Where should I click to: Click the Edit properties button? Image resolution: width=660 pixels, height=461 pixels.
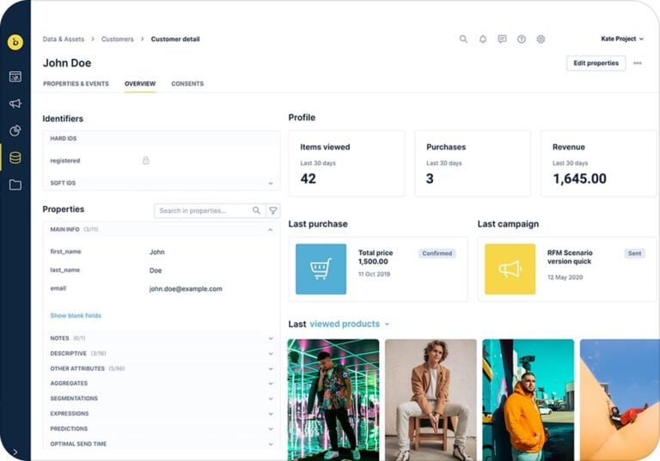coord(596,64)
